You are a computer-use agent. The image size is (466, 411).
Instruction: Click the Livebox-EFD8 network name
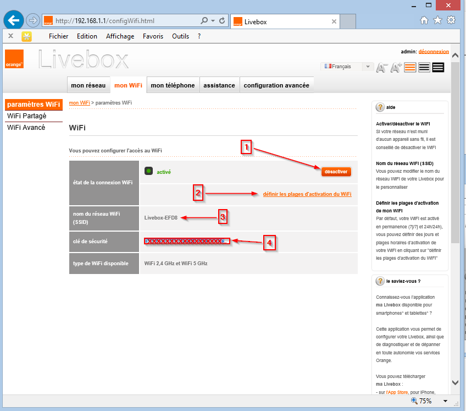pos(161,217)
